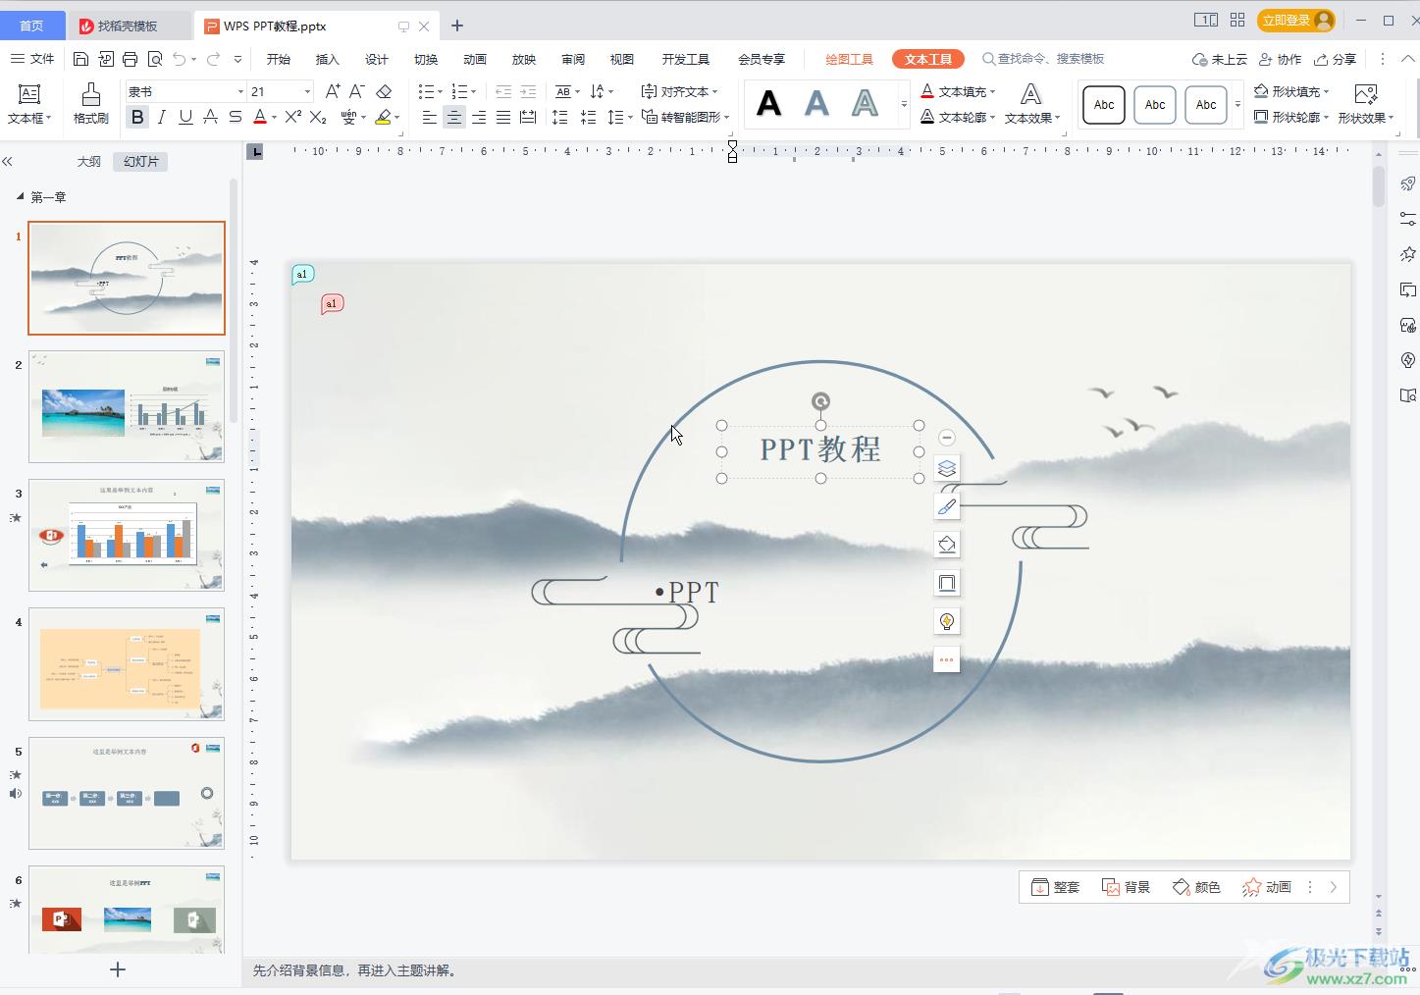
Task: Toggle Strikethrough formatting
Action: coord(235,117)
